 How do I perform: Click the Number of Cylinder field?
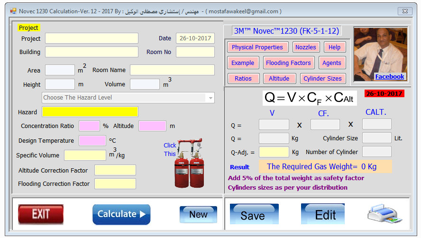[377, 152]
